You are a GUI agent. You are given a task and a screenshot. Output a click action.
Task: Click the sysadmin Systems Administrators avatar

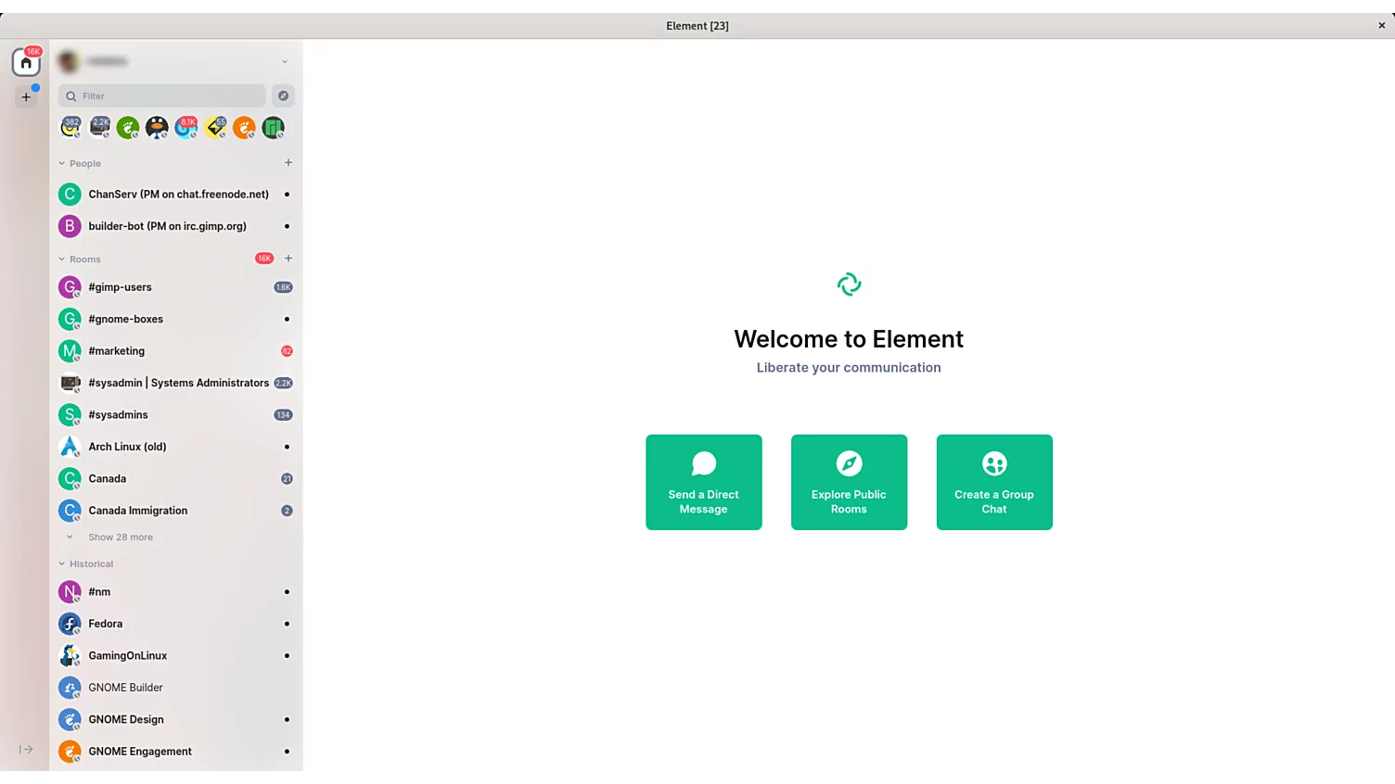click(70, 383)
